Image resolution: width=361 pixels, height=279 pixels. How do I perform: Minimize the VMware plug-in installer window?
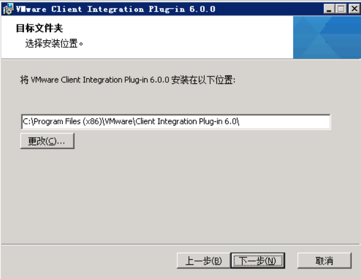(x=329, y=9)
